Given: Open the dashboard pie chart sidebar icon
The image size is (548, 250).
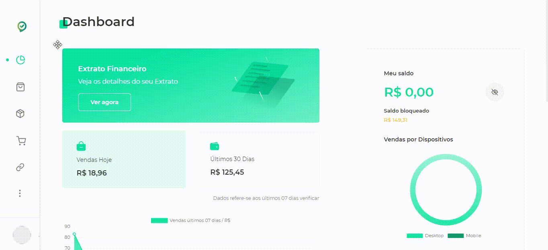Looking at the screenshot, I should pos(20,60).
